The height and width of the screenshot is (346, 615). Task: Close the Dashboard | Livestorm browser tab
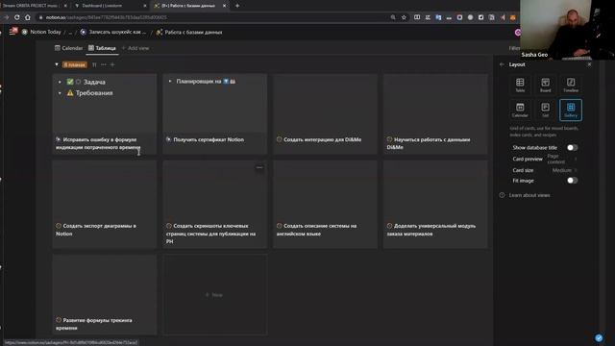point(145,6)
